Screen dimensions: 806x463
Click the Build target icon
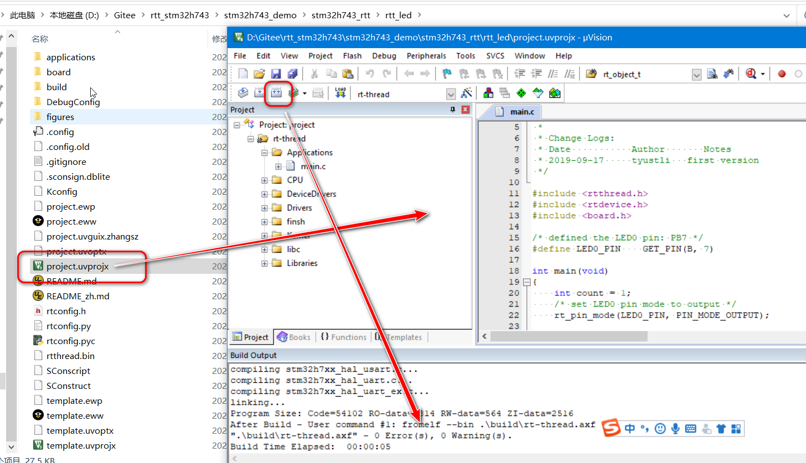[x=259, y=93]
